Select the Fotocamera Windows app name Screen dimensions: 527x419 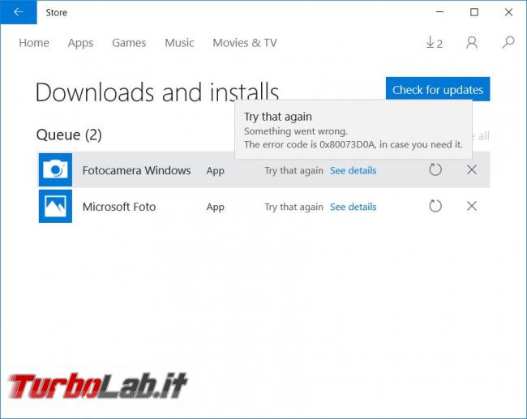(x=136, y=170)
